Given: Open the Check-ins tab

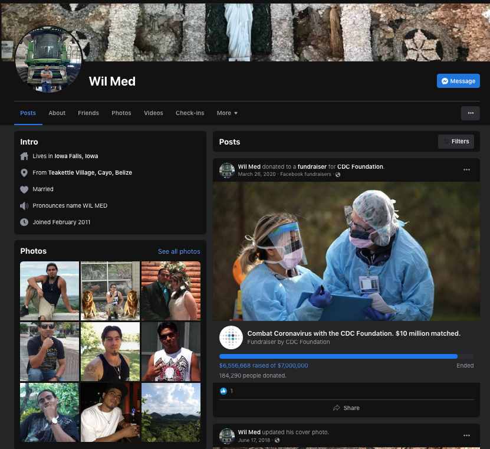Looking at the screenshot, I should click(190, 113).
